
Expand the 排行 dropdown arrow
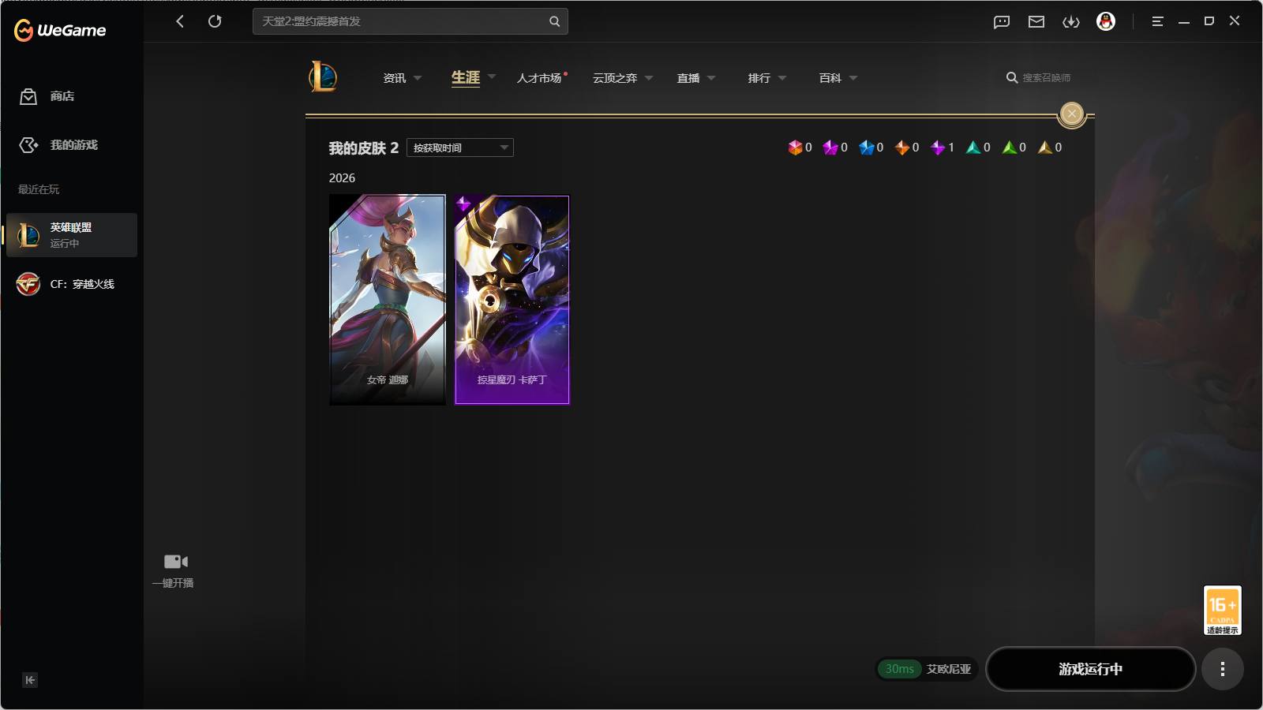(782, 78)
